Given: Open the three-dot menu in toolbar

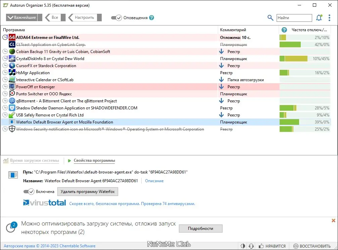Looking at the screenshot, I should pyautogui.click(x=329, y=18).
